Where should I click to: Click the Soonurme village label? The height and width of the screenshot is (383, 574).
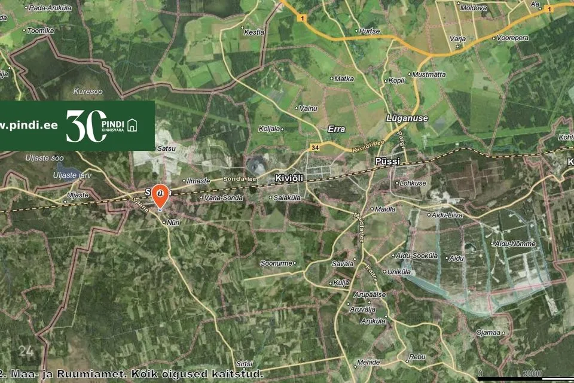(x=276, y=263)
